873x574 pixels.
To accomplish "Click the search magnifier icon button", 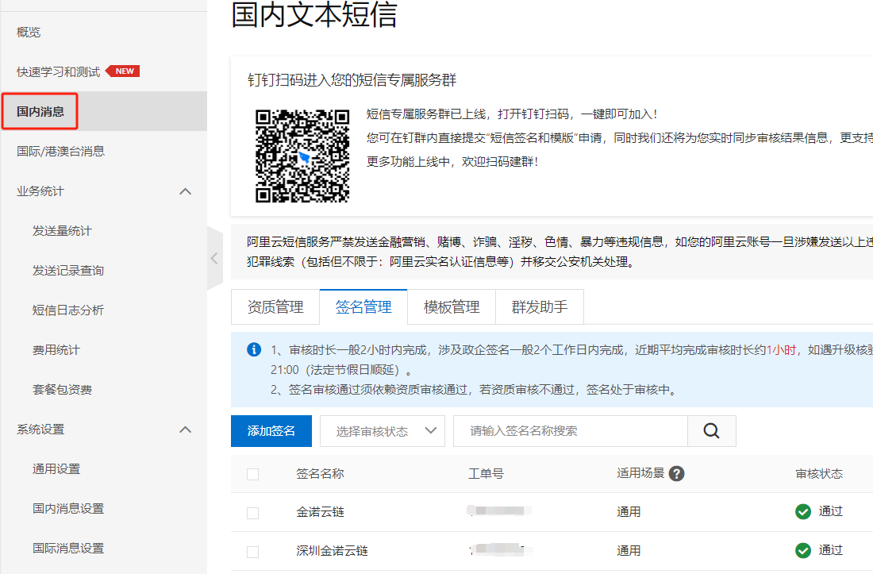I will click(711, 431).
